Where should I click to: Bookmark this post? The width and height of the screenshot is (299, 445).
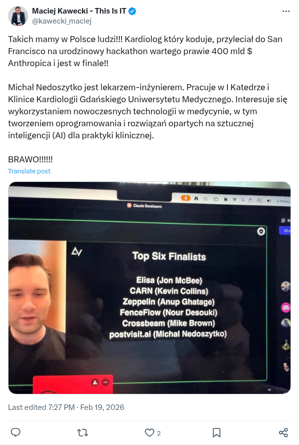(216, 432)
